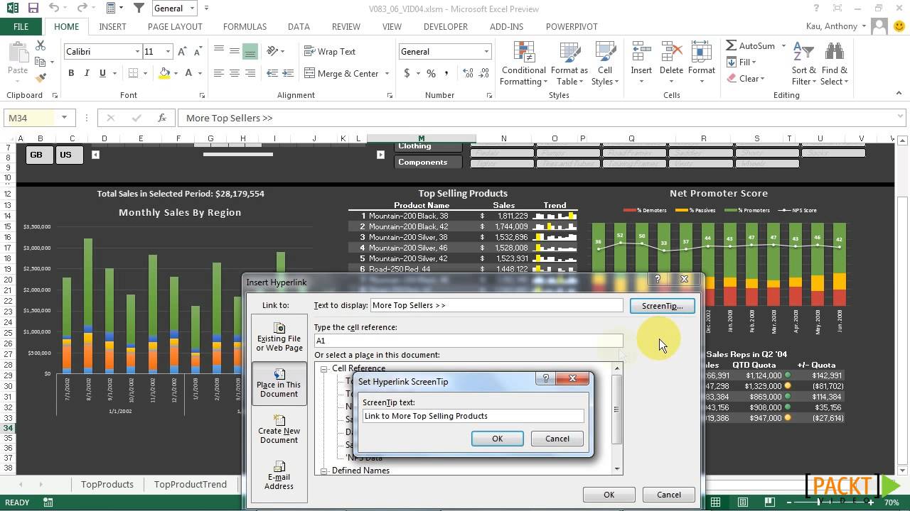Screen dimensions: 910x511
Task: Open the FILE tab
Action: click(x=21, y=26)
